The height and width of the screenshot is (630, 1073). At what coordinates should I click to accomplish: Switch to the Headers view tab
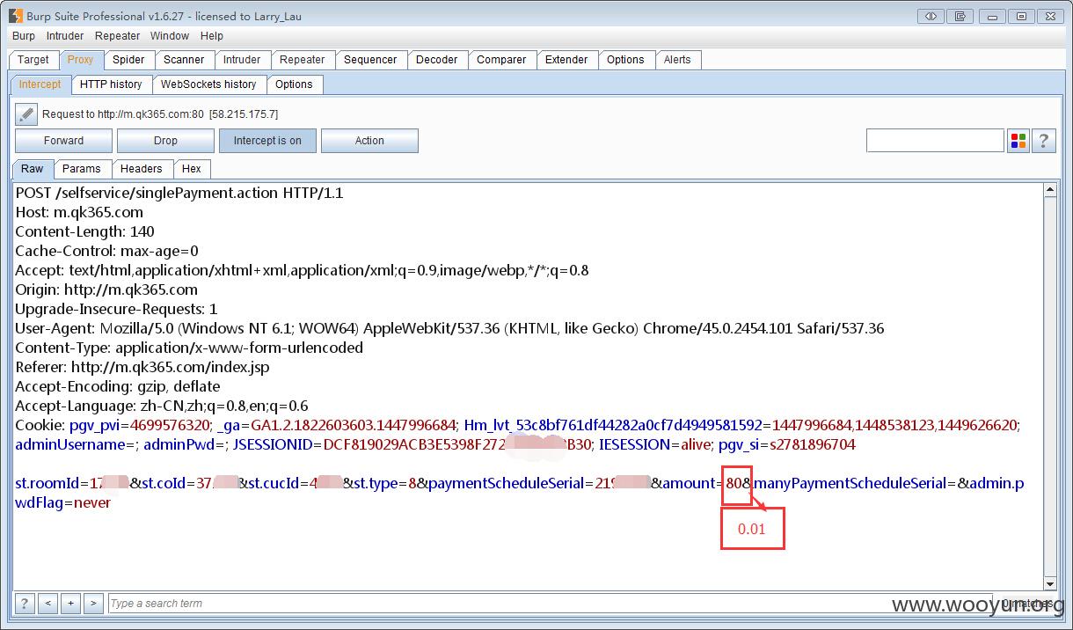tap(142, 169)
